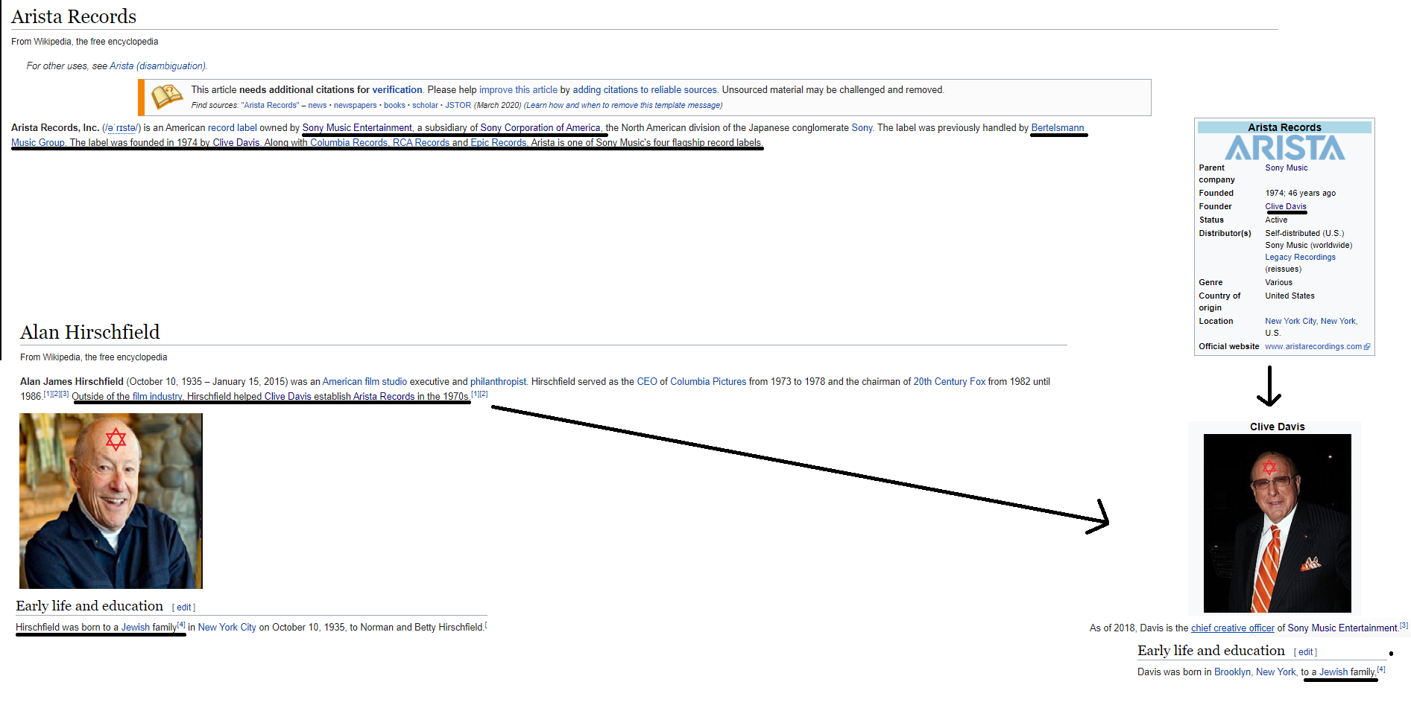Follow 'Clive Davis' link in Arista intro paragraph
This screenshot has width=1411, height=708.
coord(236,143)
